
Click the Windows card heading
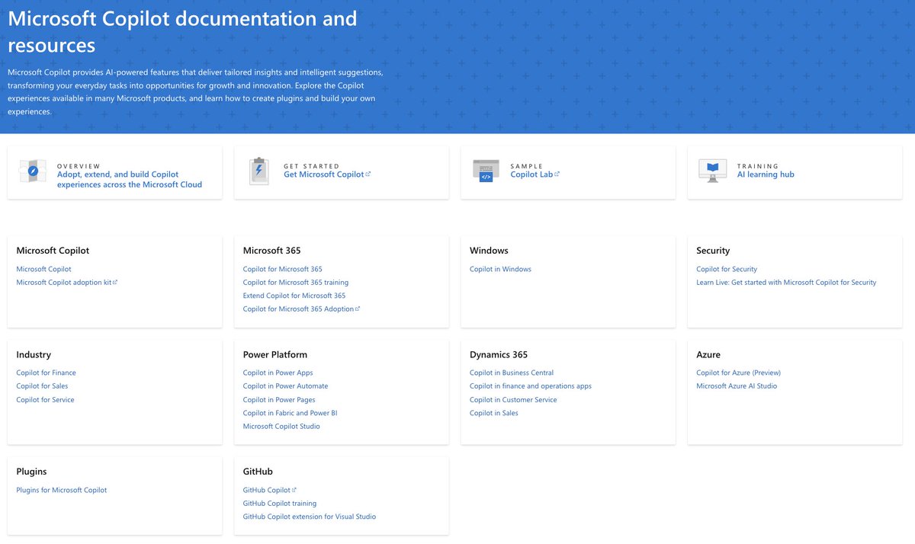489,251
